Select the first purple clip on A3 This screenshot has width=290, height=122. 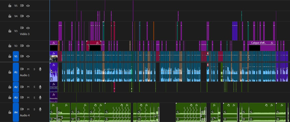point(54,97)
